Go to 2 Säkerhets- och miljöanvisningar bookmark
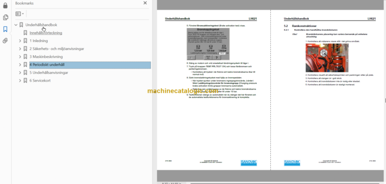 tap(57, 49)
